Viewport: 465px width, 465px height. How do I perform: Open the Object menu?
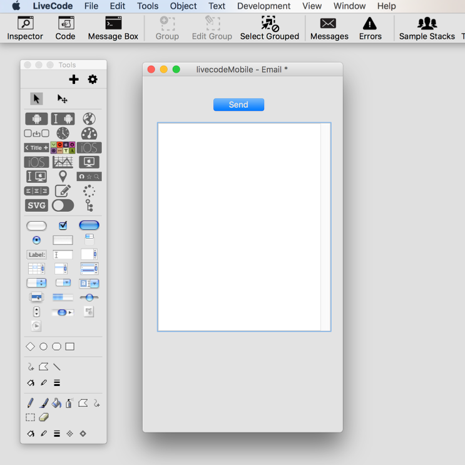pyautogui.click(x=183, y=6)
